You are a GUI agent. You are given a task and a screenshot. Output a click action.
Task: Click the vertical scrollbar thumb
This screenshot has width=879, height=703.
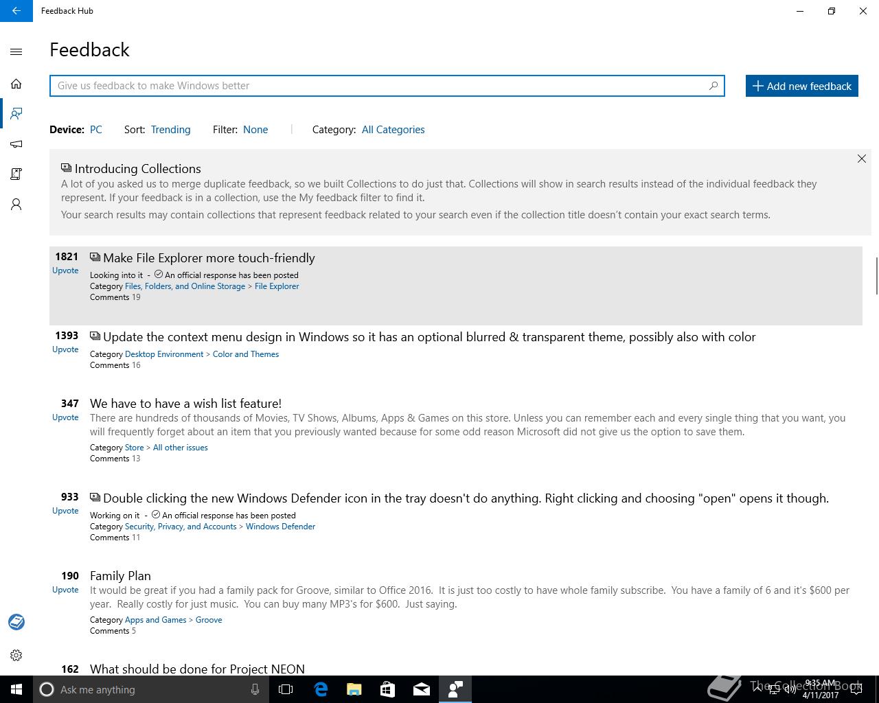click(876, 275)
